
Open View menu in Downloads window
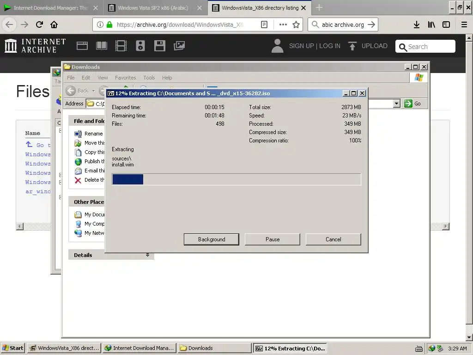coord(103,78)
